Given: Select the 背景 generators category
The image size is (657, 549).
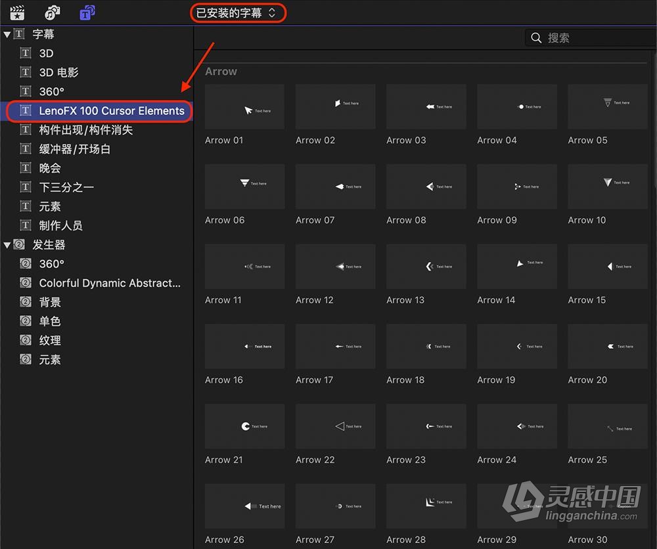Looking at the screenshot, I should point(50,302).
